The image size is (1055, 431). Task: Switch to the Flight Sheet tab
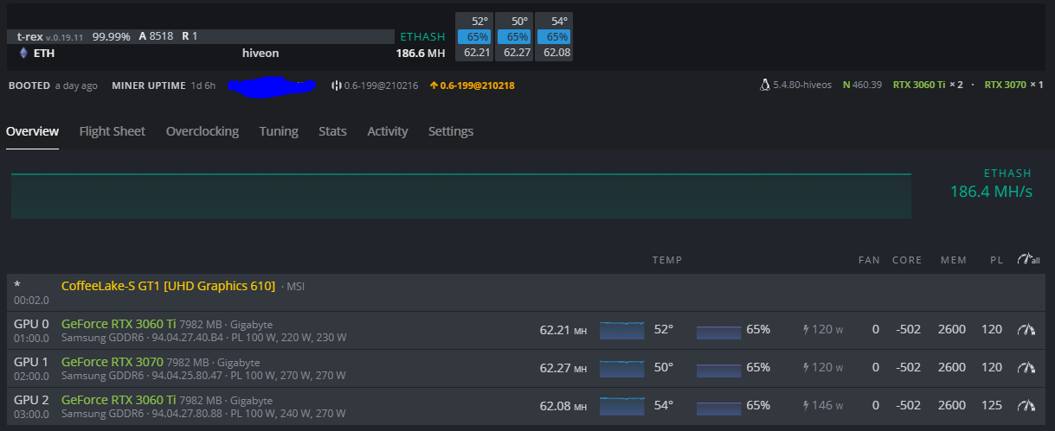coord(112,131)
